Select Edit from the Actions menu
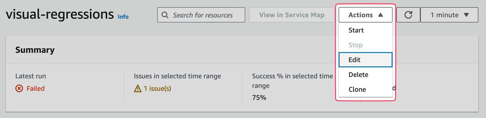Viewport: 486px width, 118px height. point(354,60)
